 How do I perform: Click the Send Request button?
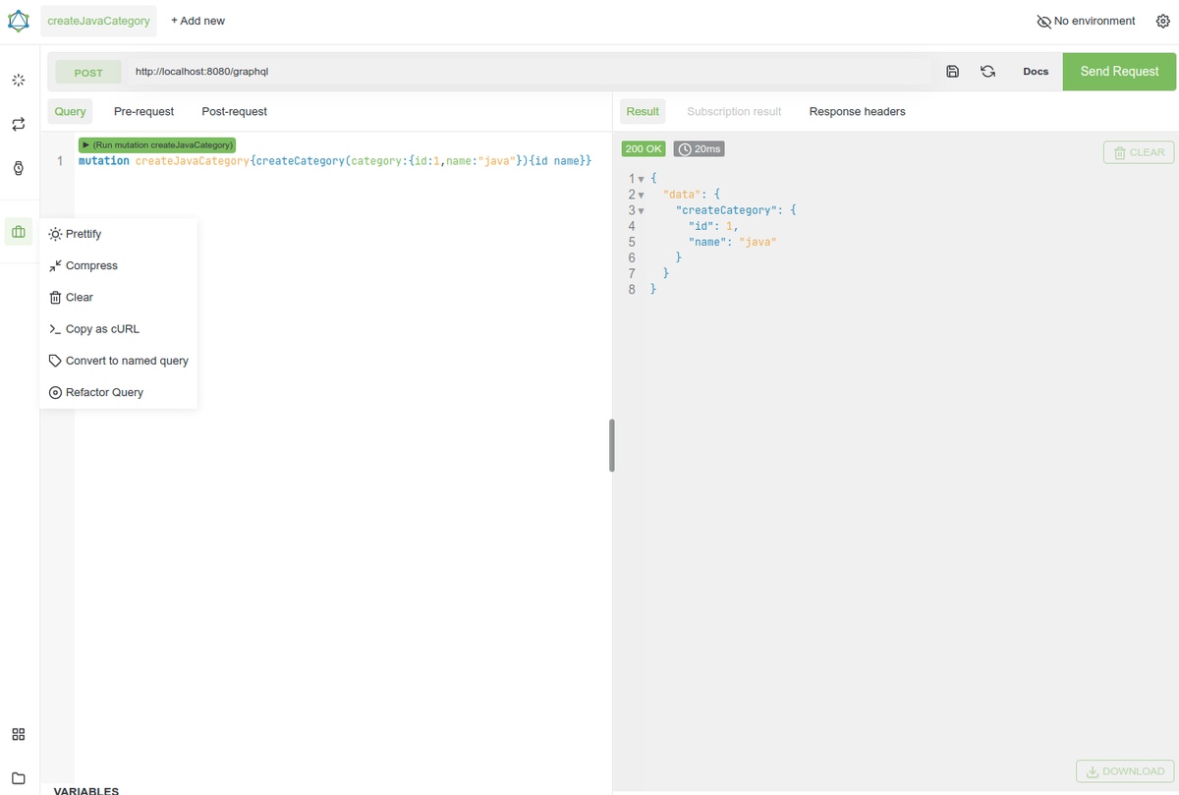(1118, 71)
